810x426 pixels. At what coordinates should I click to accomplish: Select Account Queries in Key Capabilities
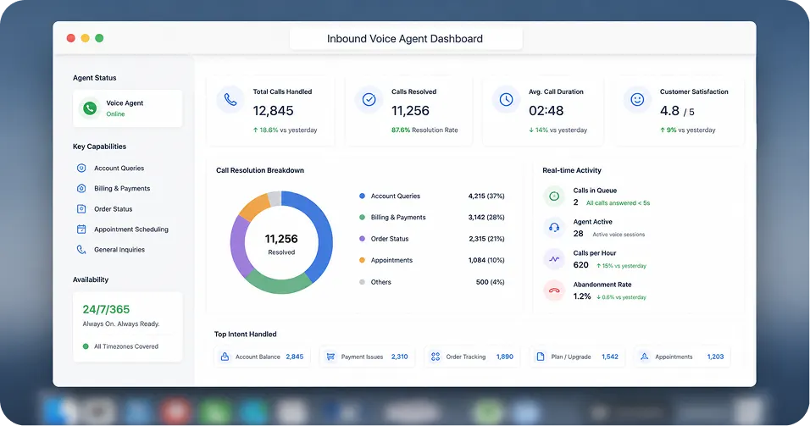[x=119, y=168]
